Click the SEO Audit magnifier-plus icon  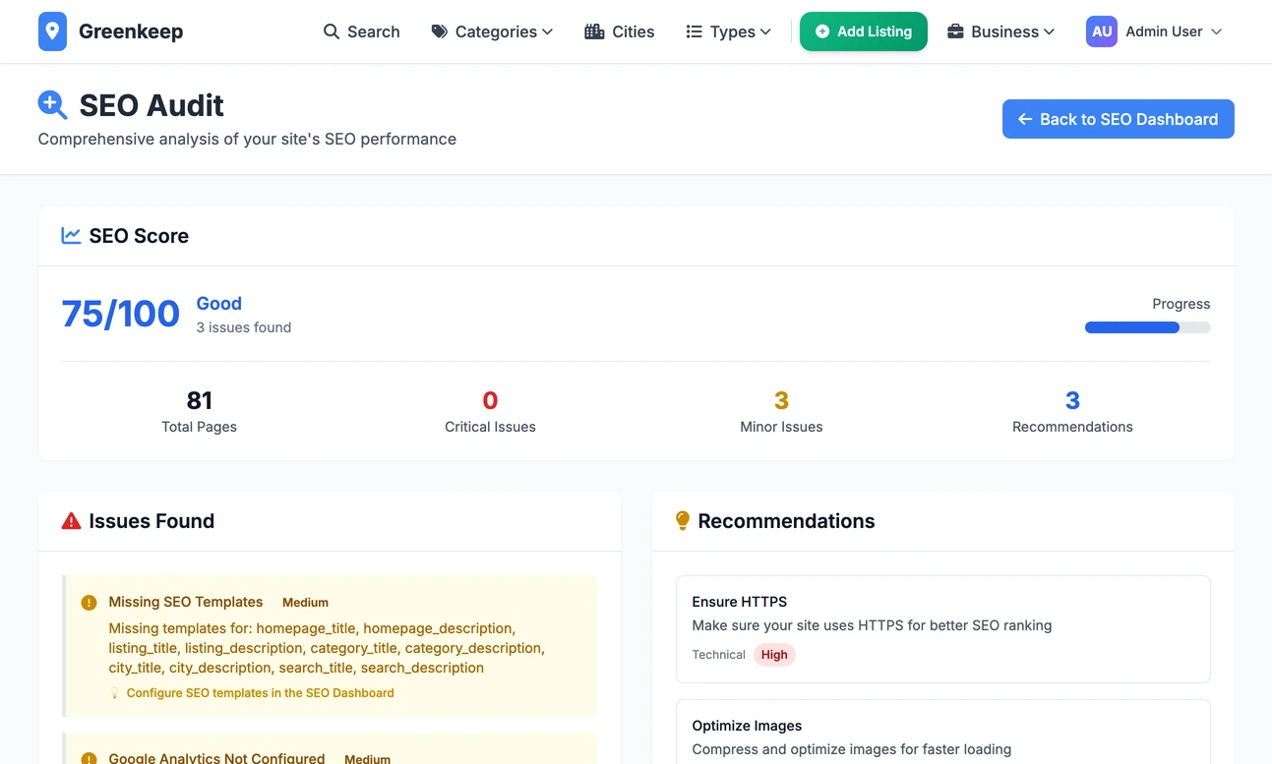point(52,105)
